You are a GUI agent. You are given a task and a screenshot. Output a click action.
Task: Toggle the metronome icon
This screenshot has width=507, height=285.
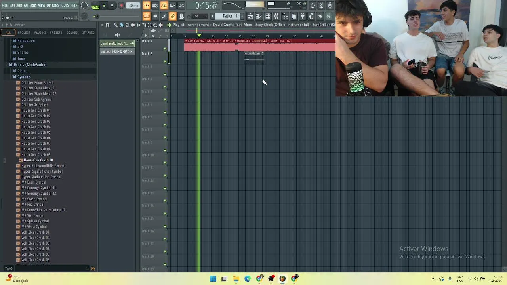[147, 6]
